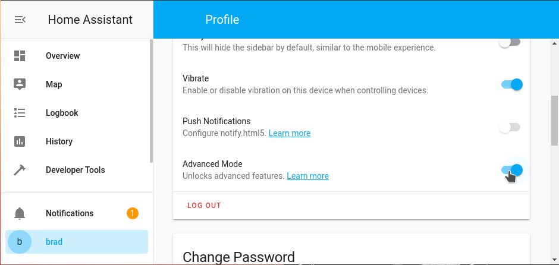Viewport: 559px width, 265px height.
Task: Open Learn more link for Push Notifications
Action: click(x=290, y=133)
